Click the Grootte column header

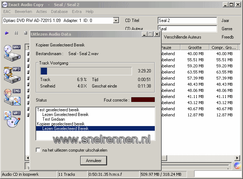(195, 48)
